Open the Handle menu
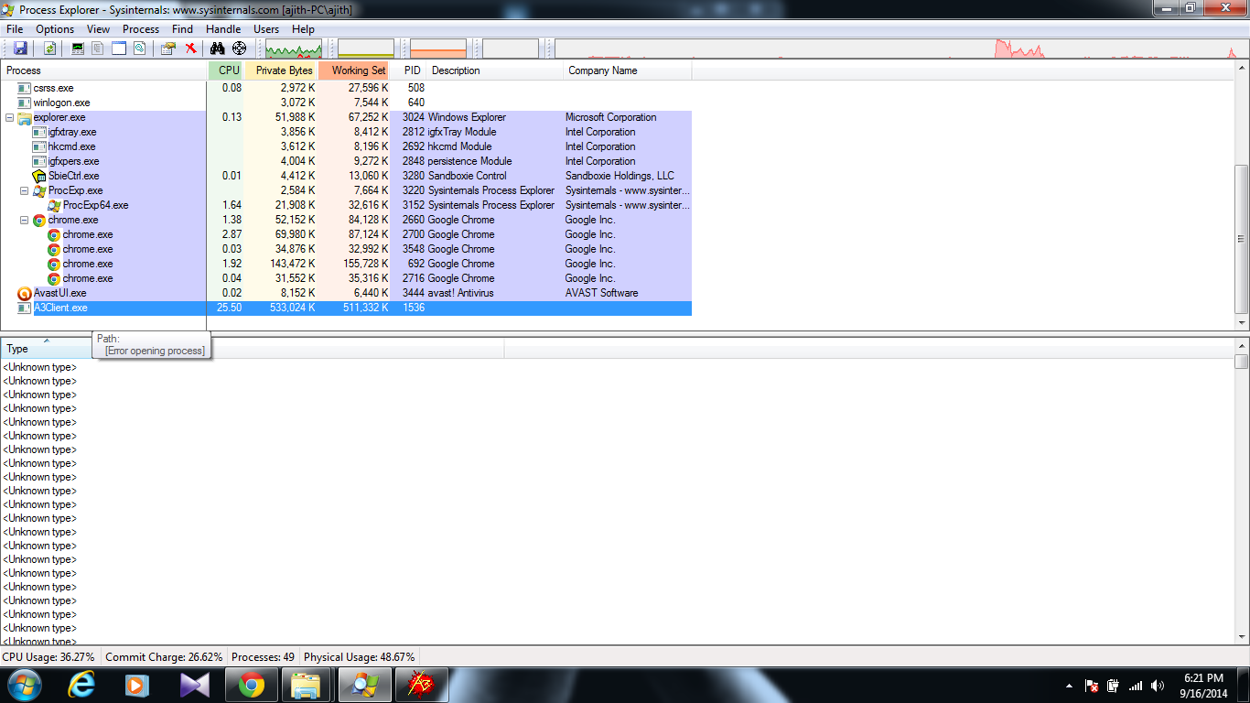 point(223,29)
